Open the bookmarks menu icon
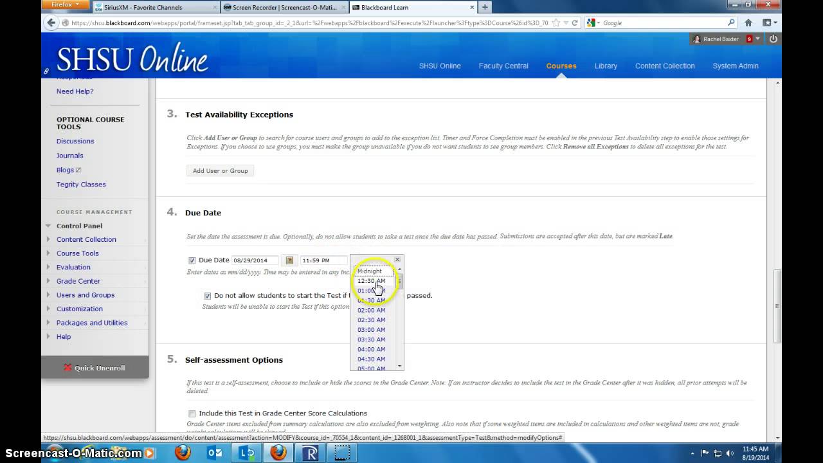823x463 pixels. tap(769, 23)
